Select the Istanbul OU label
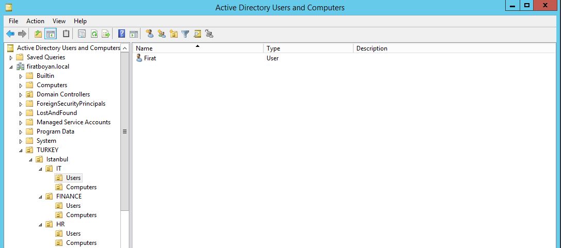Screen dimensions: 561x248 tap(57, 159)
